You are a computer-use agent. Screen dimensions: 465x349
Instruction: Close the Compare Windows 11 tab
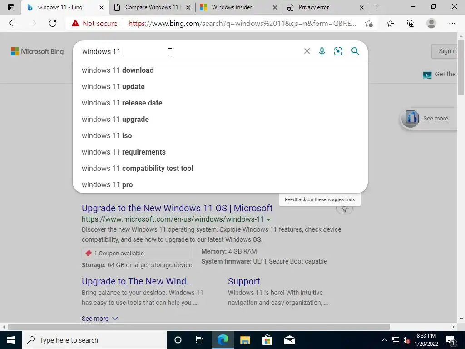tap(188, 7)
